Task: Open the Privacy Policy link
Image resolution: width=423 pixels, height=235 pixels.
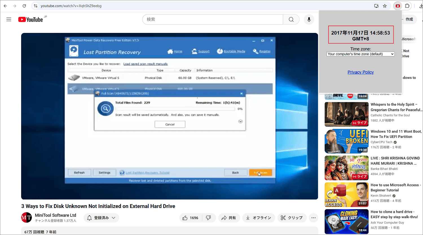Action: coord(360,72)
